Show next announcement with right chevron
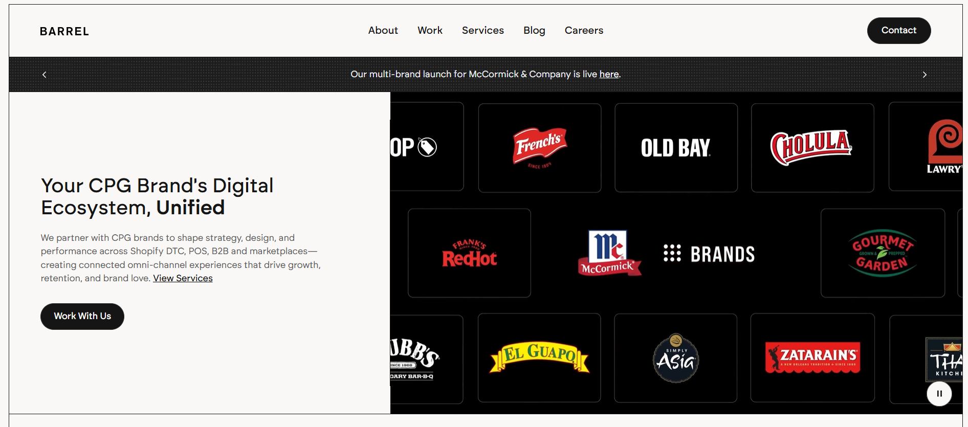The height and width of the screenshot is (427, 968). (924, 75)
